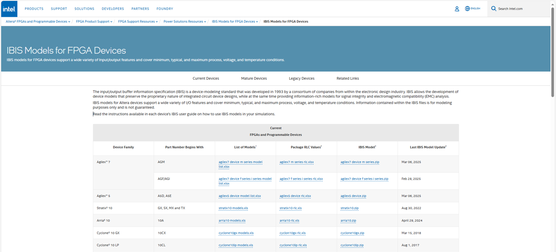Viewport: 556px width, 252px height.
Task: Open cyclone10lp rlc.xls link
Action: (293, 245)
